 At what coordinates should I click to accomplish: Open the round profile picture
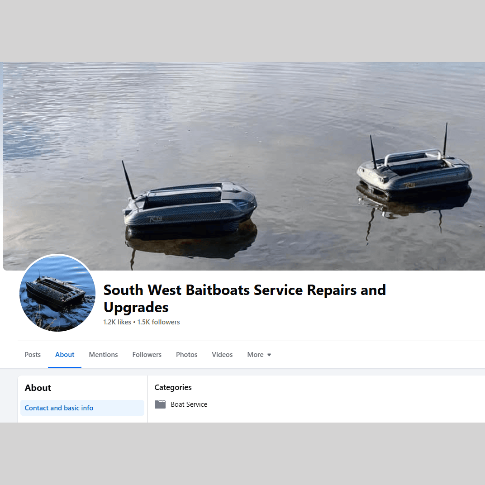coord(57,293)
